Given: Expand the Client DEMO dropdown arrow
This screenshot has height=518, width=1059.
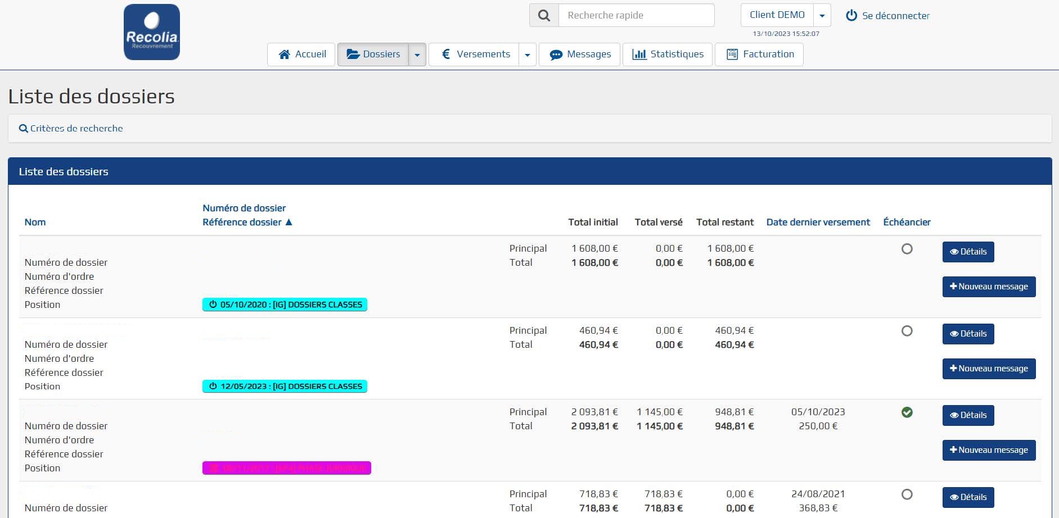Looking at the screenshot, I should pos(822,15).
